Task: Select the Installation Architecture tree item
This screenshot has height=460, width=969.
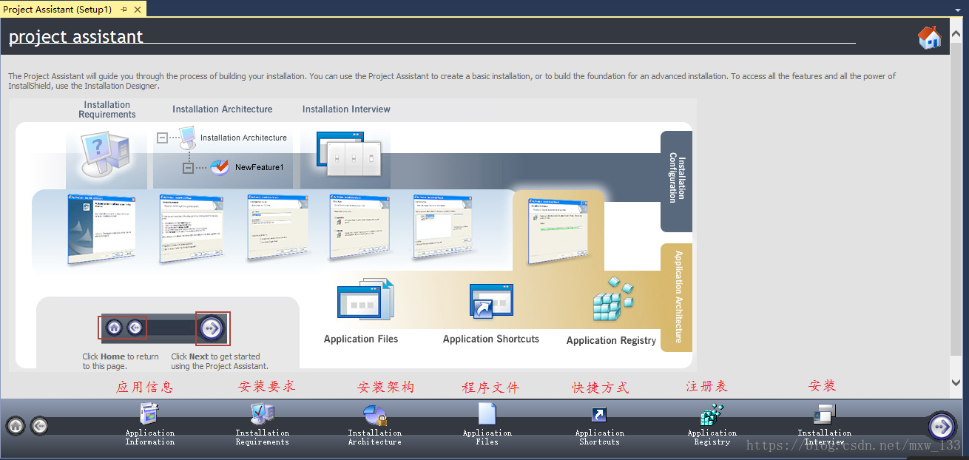Action: point(243,138)
